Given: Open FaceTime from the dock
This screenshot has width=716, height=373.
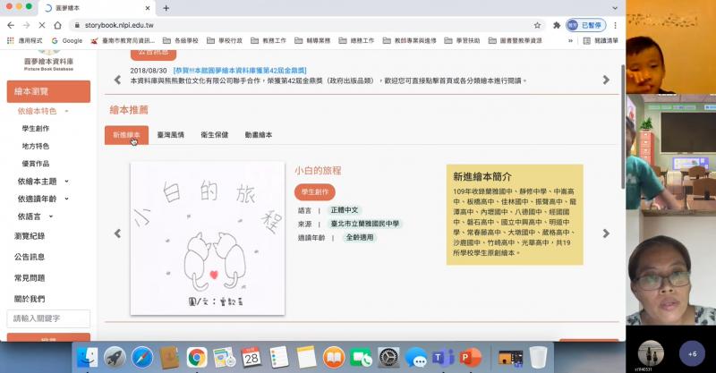Looking at the screenshot, I should pyautogui.click(x=362, y=357).
